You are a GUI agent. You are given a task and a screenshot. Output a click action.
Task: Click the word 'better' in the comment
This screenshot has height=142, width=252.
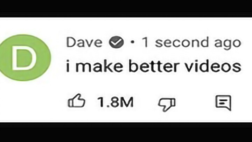(x=154, y=66)
